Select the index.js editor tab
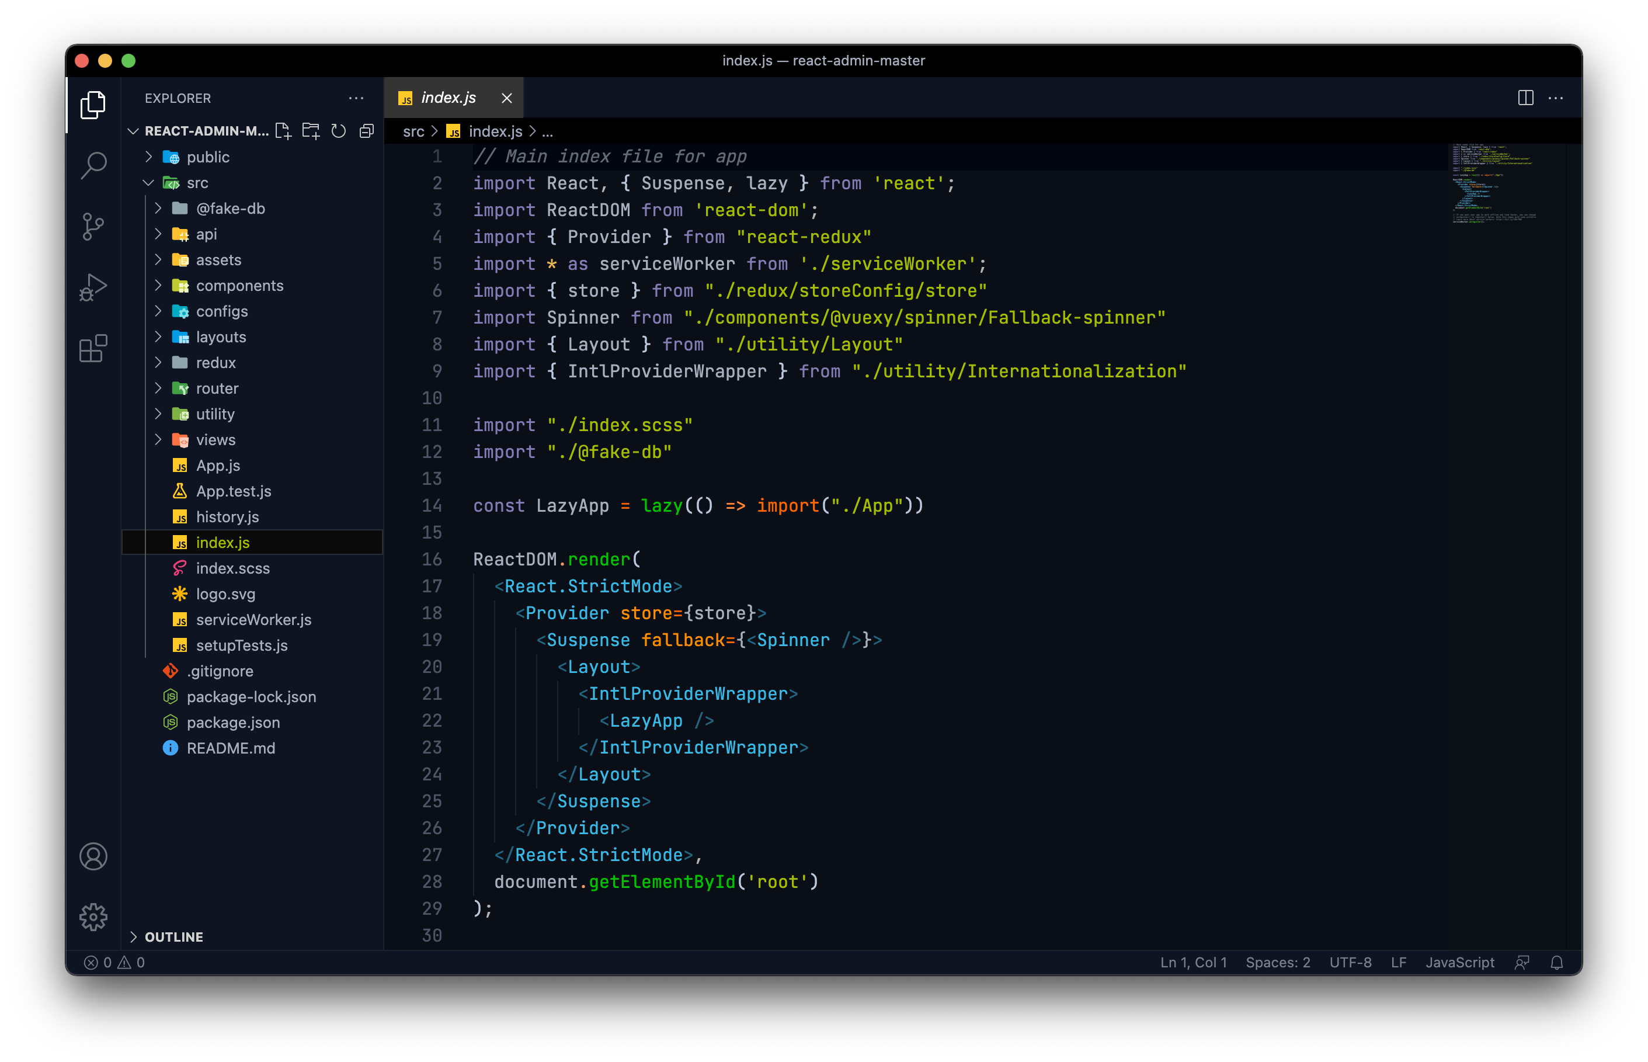The height and width of the screenshot is (1062, 1648). 448,98
